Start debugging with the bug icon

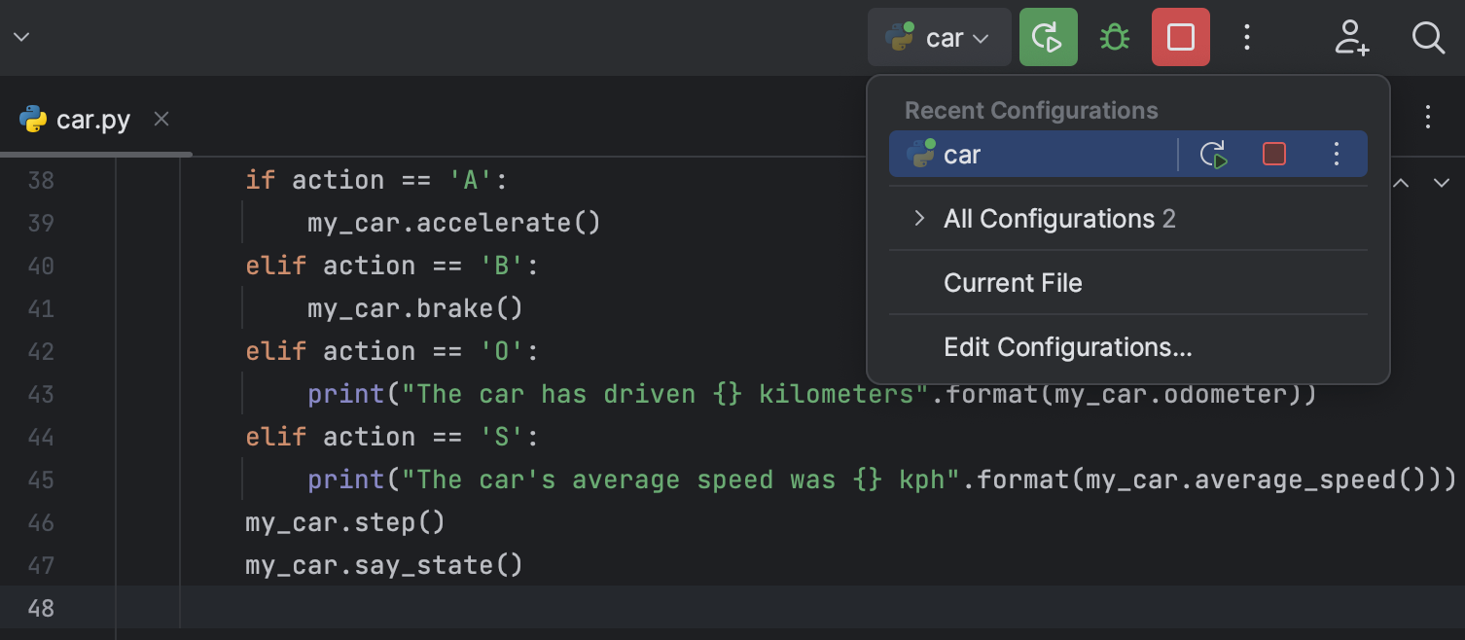1113,37
